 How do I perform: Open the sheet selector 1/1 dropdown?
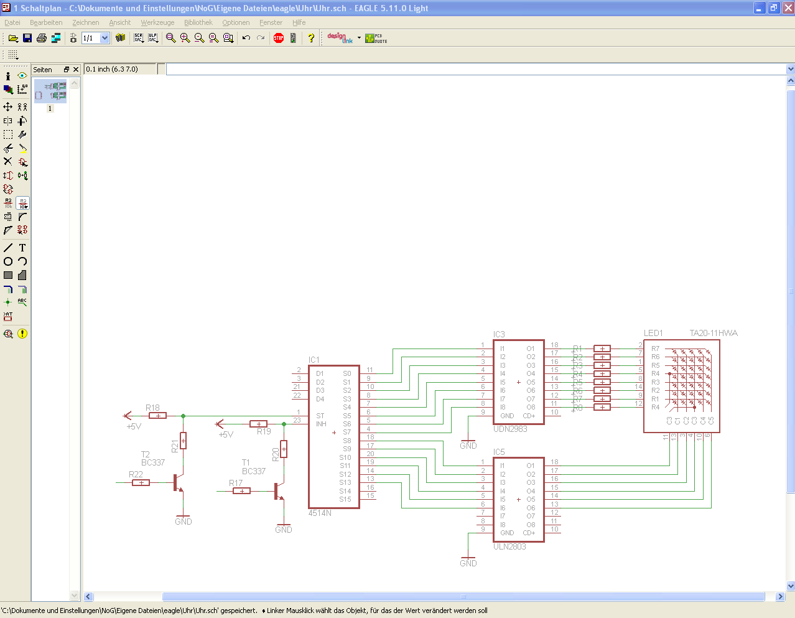(105, 38)
